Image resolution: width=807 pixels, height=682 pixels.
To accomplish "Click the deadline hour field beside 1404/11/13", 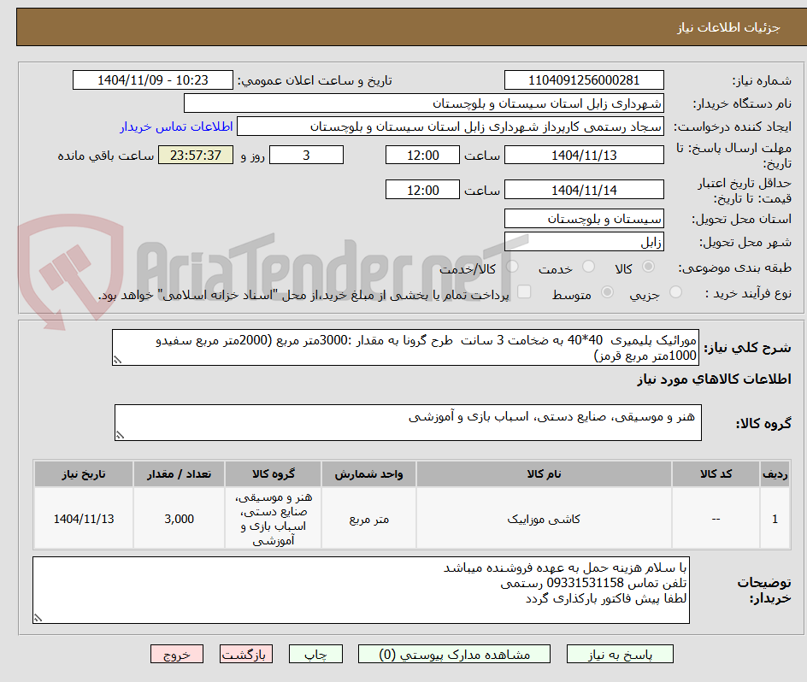I will (x=422, y=155).
